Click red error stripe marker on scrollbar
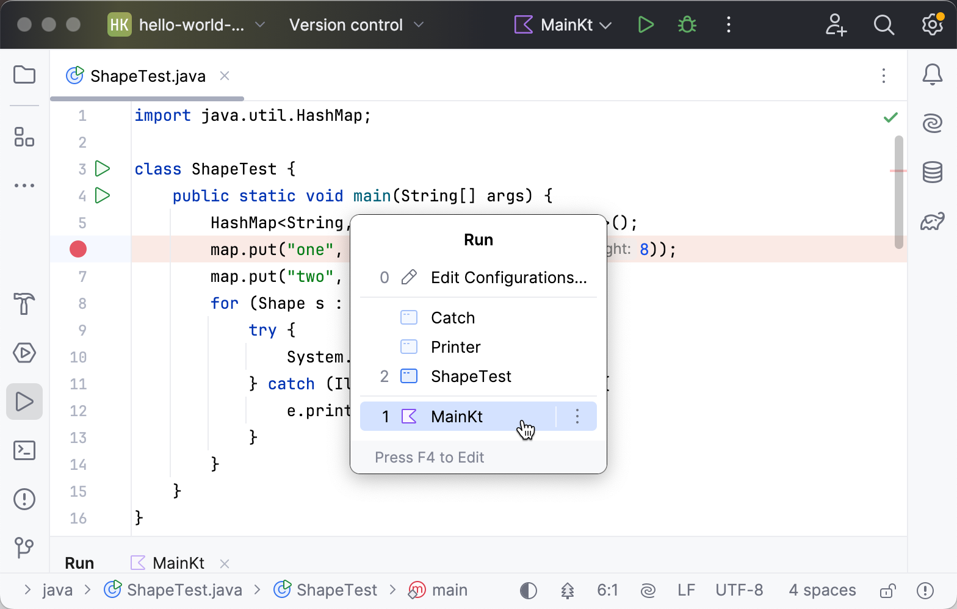 pyautogui.click(x=898, y=171)
